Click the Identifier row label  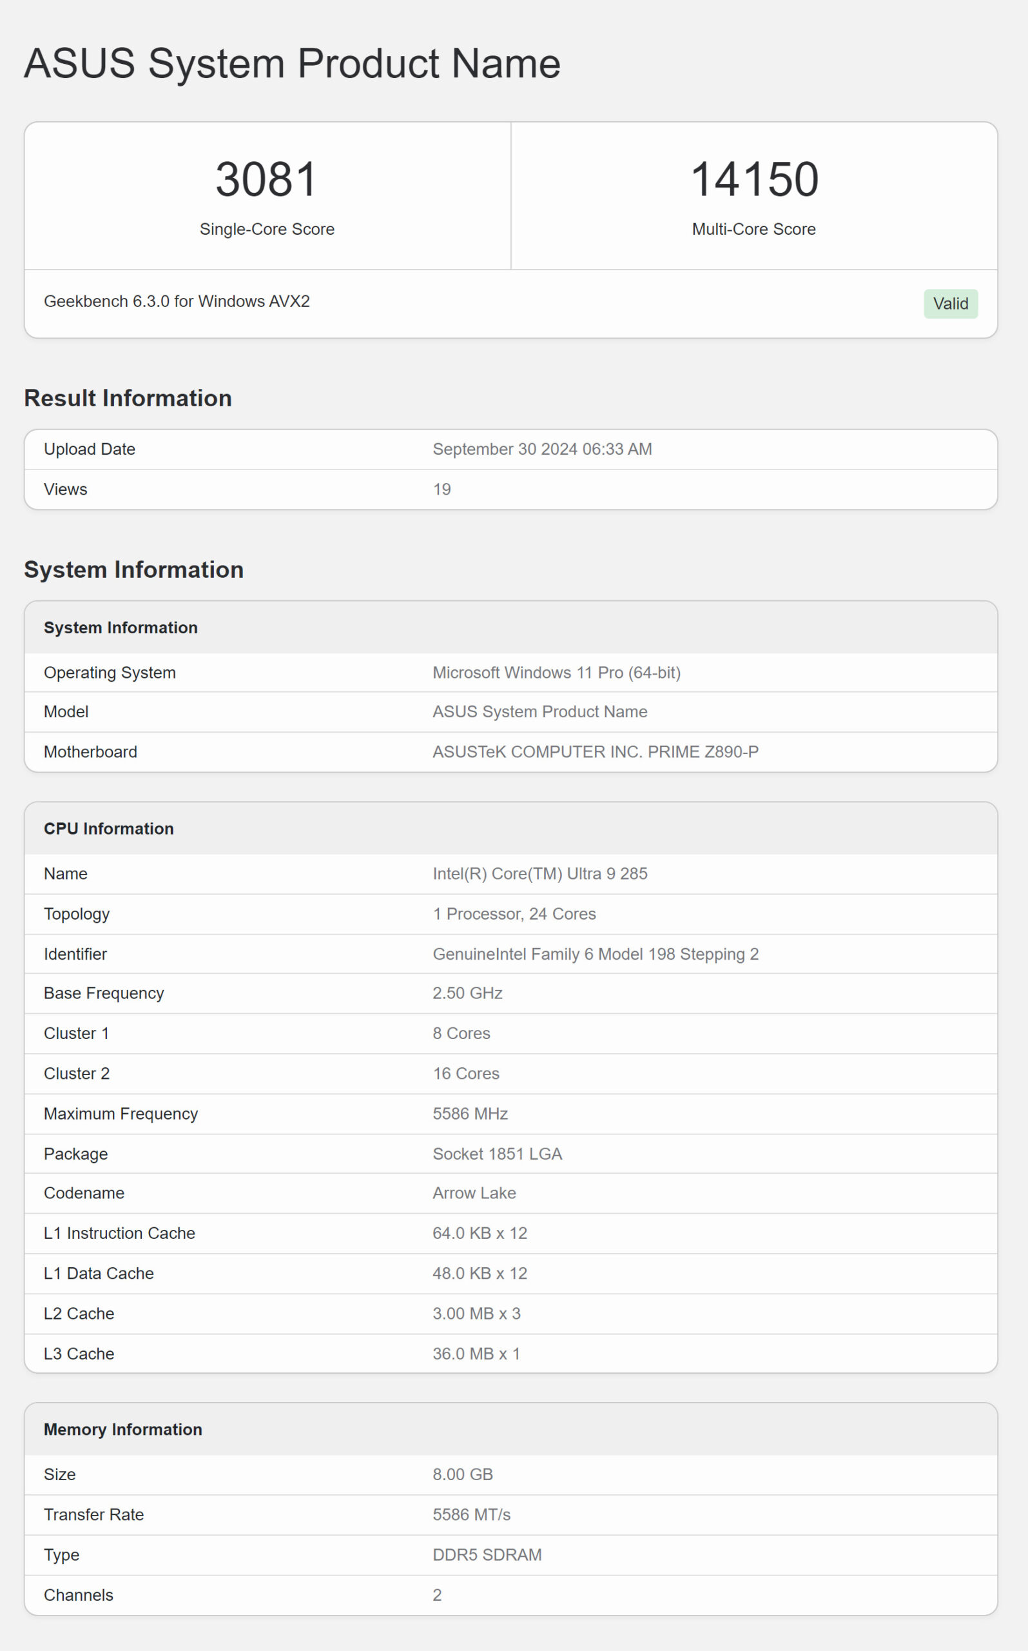(75, 954)
